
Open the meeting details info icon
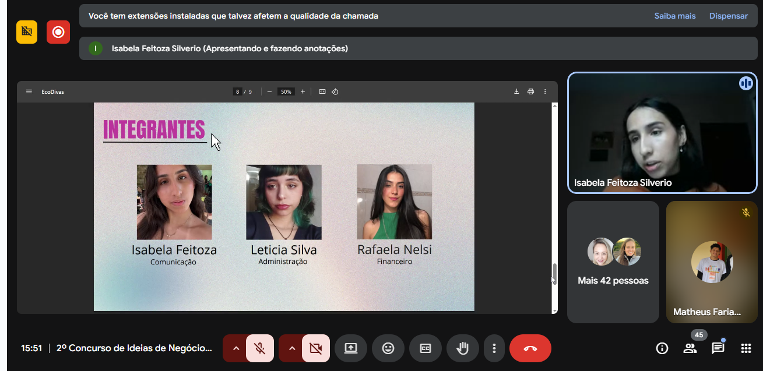[x=662, y=348]
